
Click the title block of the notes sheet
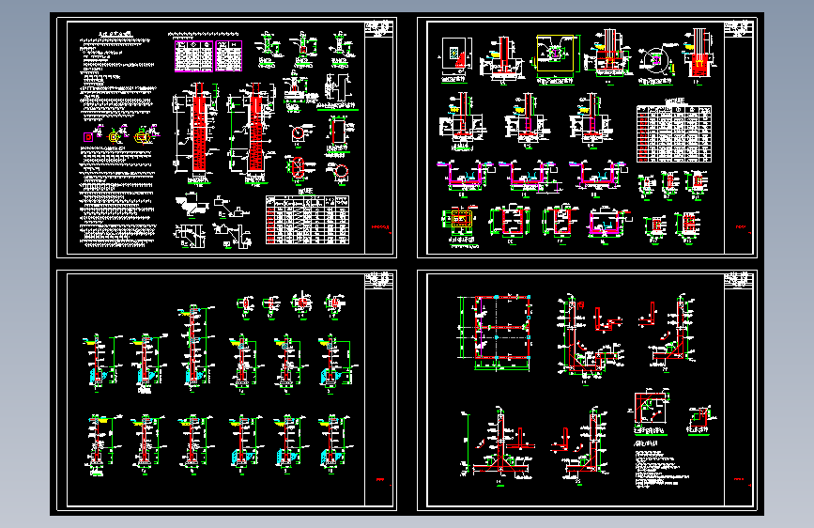(x=379, y=29)
